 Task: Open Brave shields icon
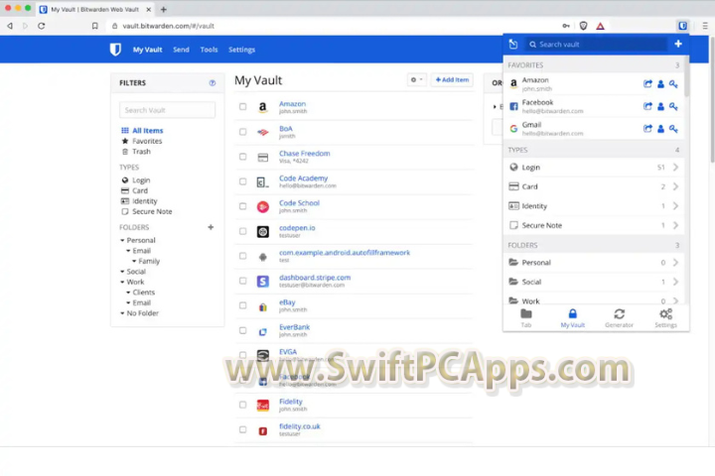(583, 26)
